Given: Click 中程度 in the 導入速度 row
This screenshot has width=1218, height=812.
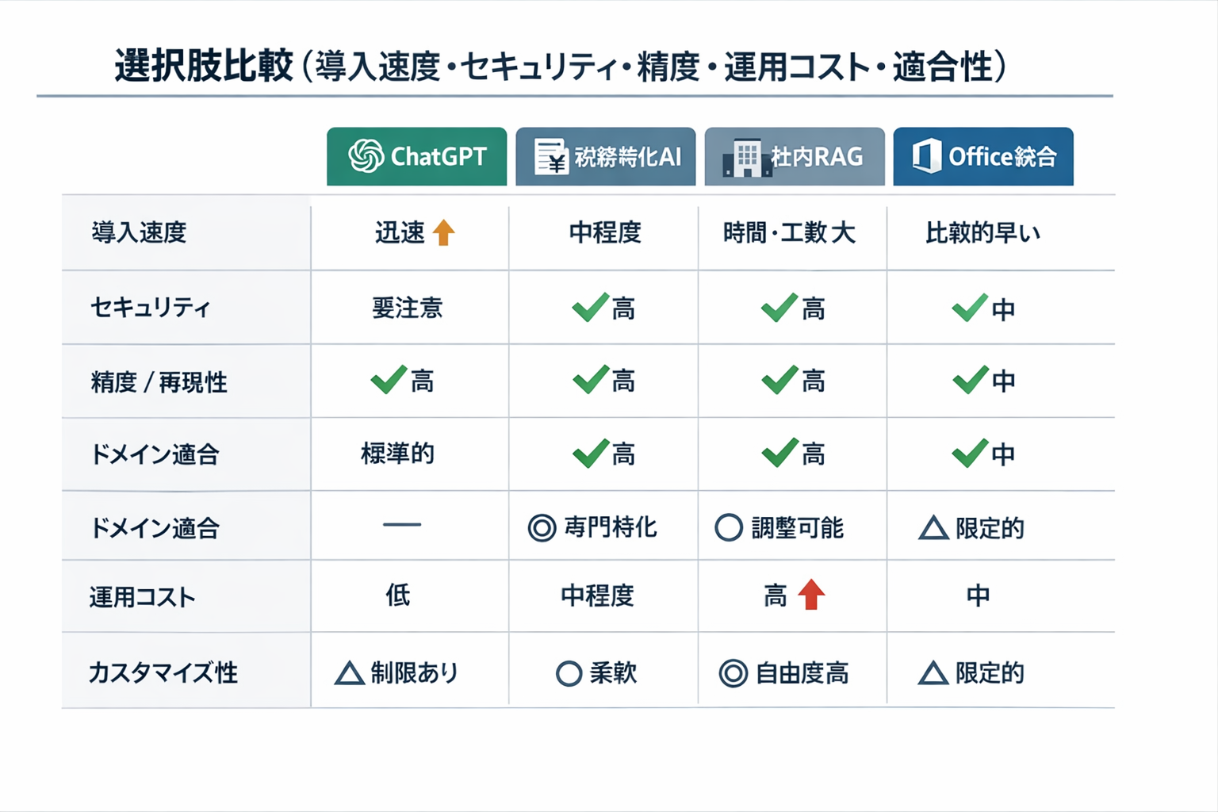Looking at the screenshot, I should point(605,232).
